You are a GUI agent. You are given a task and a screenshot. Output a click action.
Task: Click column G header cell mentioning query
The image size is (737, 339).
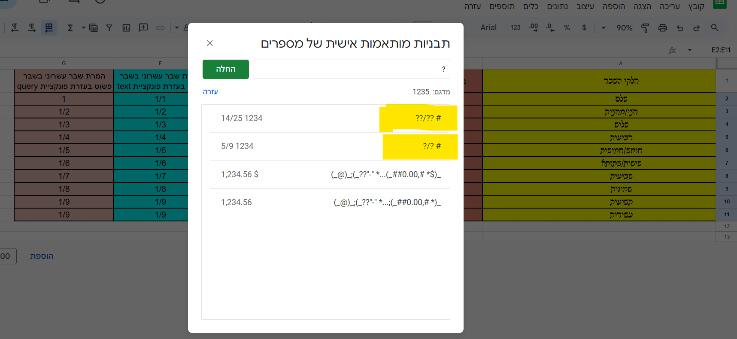64,81
